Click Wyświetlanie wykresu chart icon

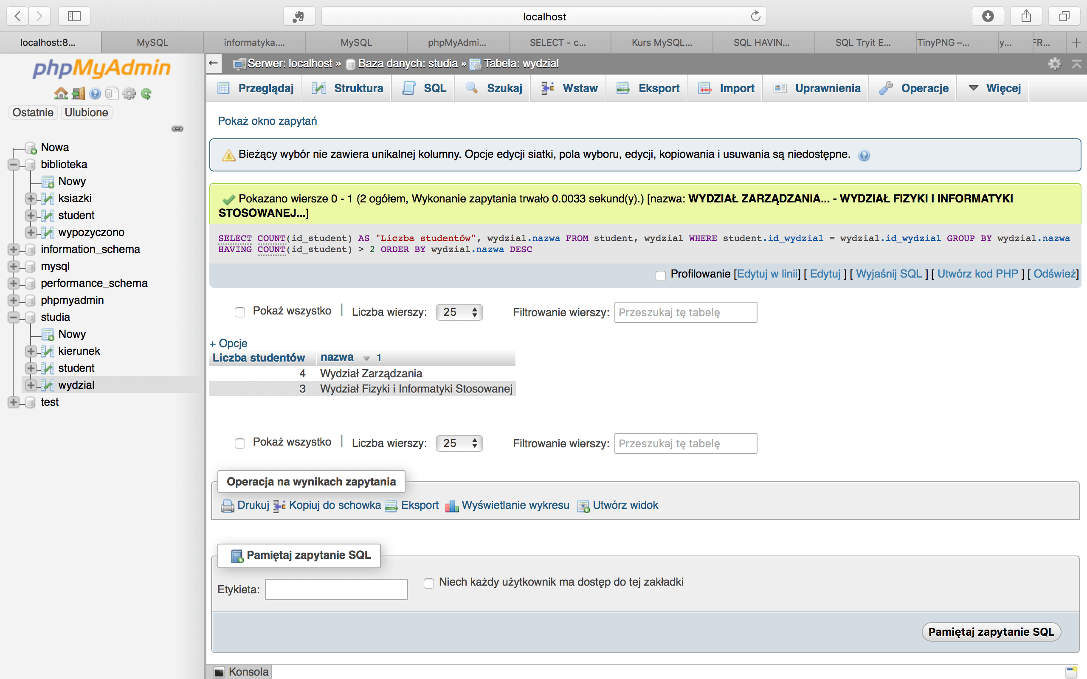click(451, 506)
